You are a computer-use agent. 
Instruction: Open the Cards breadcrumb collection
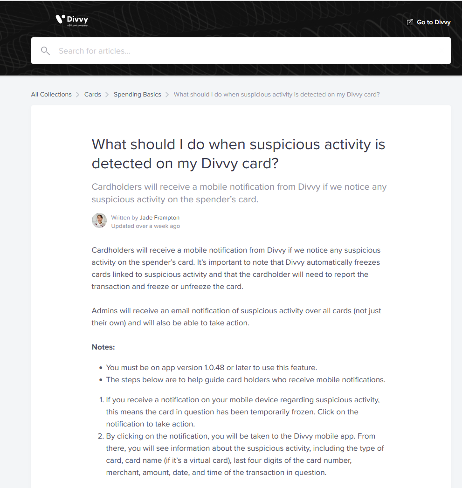93,95
